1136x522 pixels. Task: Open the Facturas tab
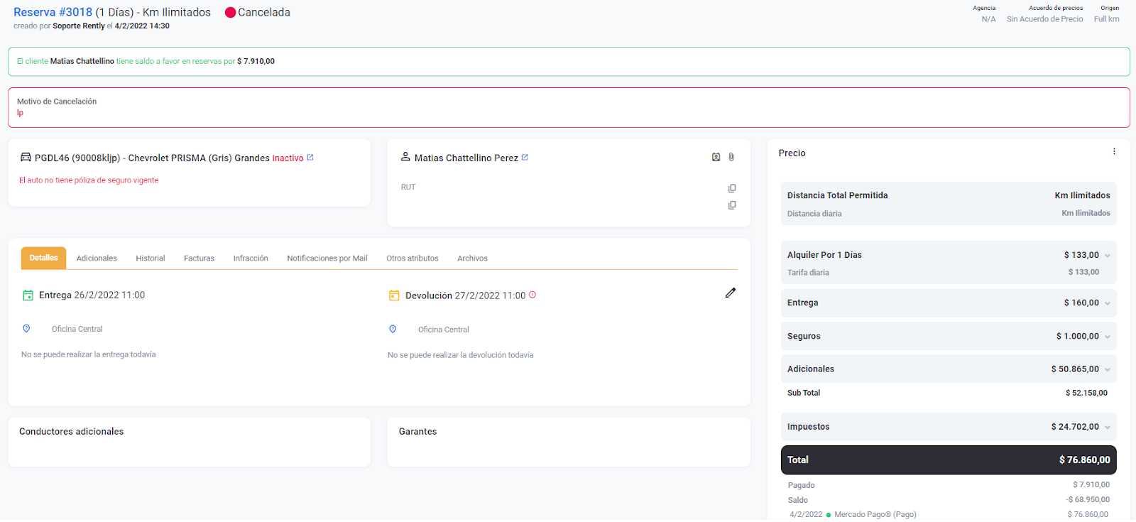pos(199,259)
